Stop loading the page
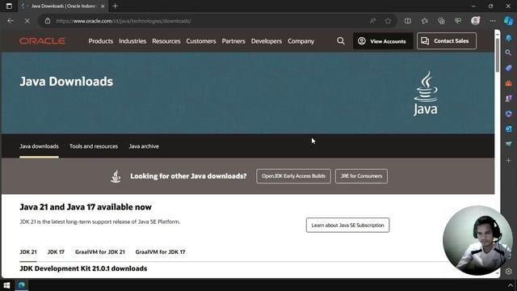 click(27, 21)
